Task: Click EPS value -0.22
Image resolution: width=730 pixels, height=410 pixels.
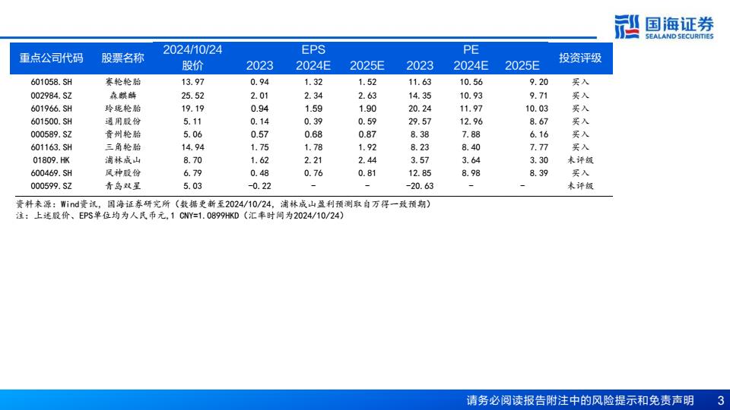Action: click(259, 187)
